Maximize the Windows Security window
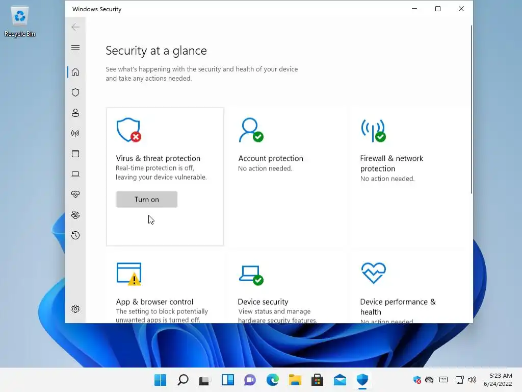Screen dimensions: 522x392 click(438, 9)
